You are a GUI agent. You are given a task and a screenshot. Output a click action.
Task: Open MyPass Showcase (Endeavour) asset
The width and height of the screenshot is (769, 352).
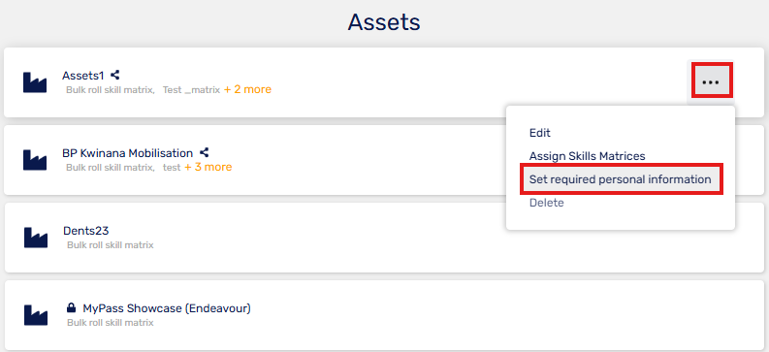pos(167,308)
